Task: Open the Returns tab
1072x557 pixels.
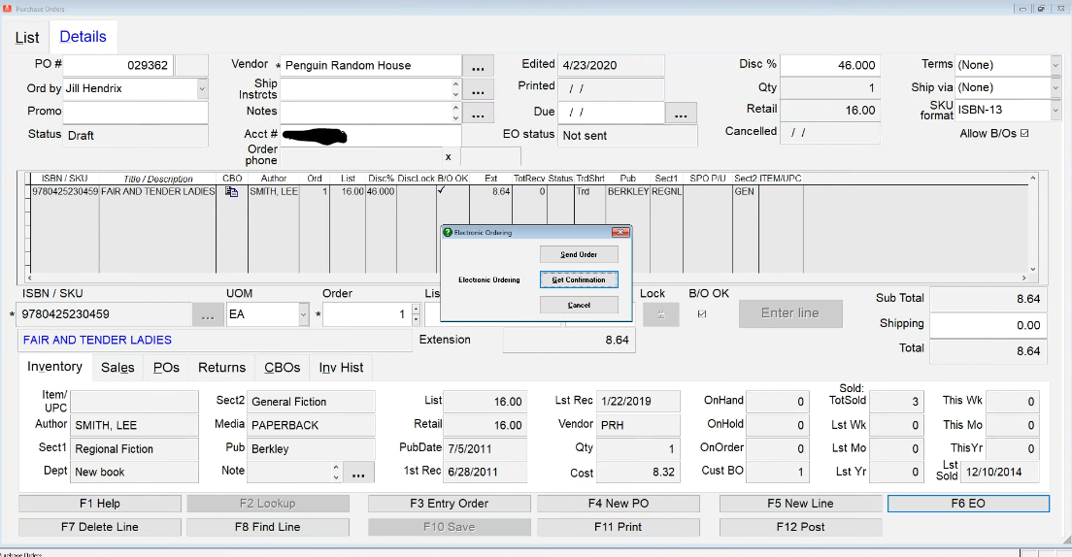Action: click(x=221, y=368)
